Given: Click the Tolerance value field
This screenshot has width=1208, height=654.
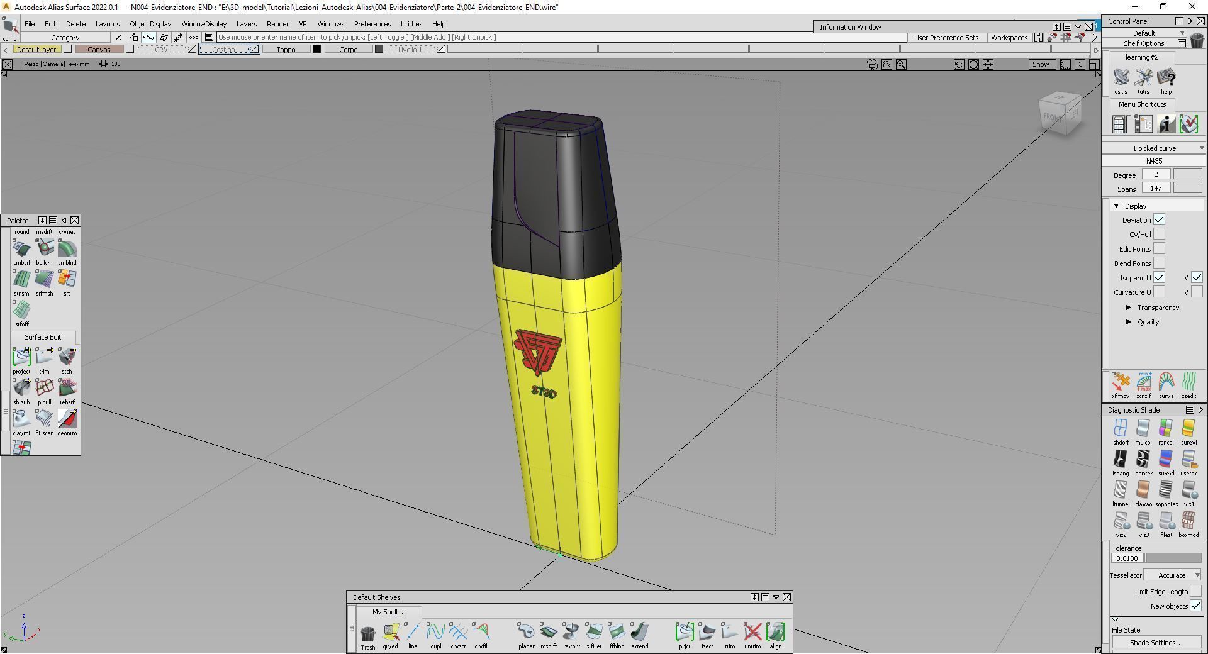Looking at the screenshot, I should click(1126, 558).
